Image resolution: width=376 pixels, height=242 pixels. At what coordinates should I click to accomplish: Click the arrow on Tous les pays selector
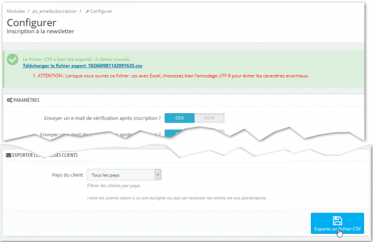point(158,174)
